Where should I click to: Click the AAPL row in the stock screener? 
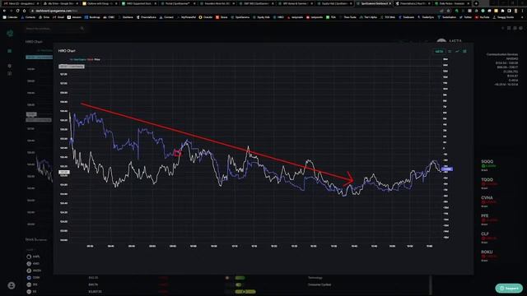coord(34,257)
